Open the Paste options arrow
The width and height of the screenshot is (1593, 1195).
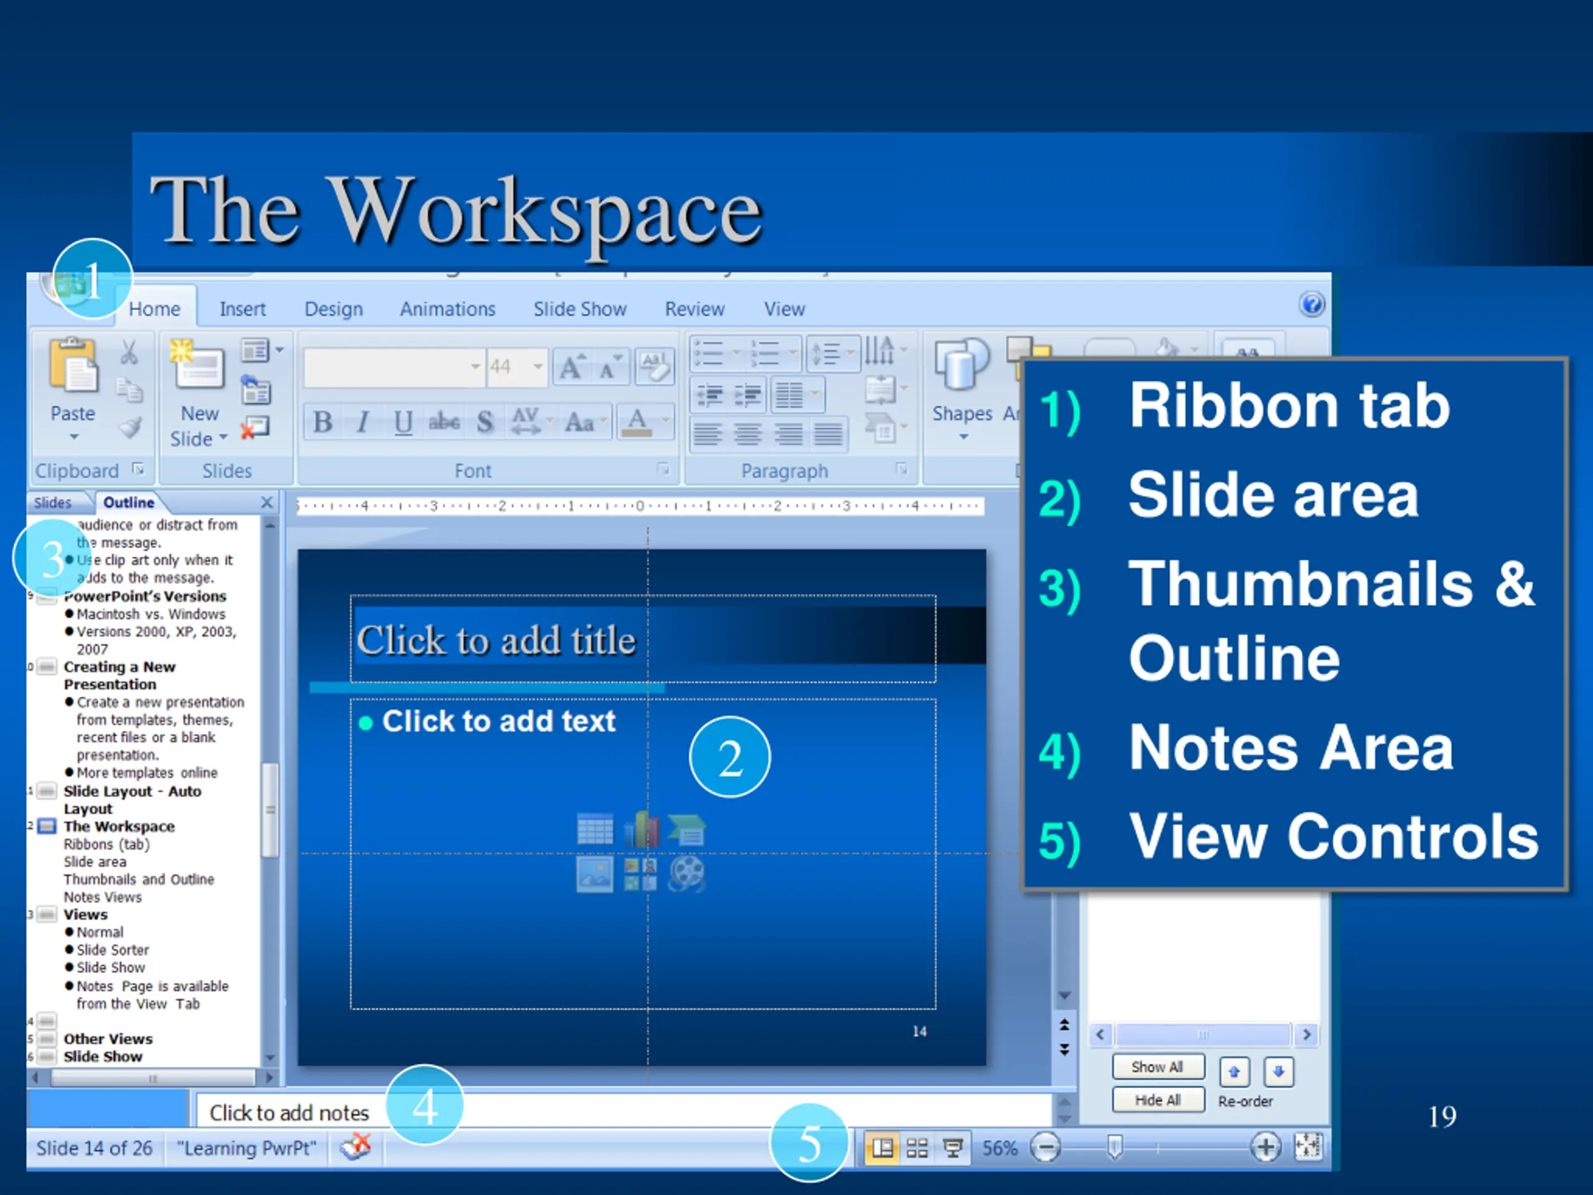(x=73, y=437)
